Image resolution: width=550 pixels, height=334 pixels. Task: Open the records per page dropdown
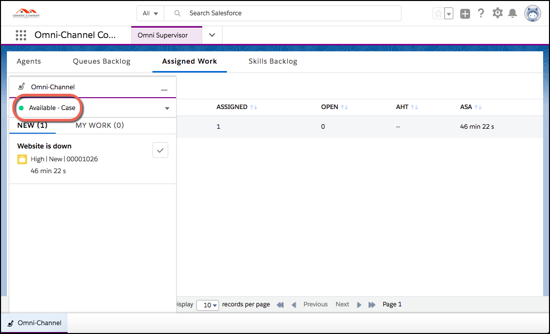click(208, 305)
